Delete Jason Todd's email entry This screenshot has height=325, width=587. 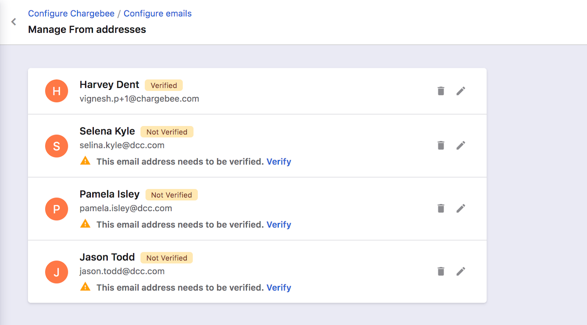(x=441, y=272)
